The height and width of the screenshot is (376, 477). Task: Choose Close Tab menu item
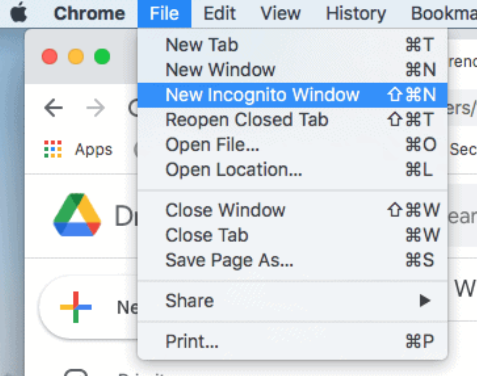(x=207, y=235)
